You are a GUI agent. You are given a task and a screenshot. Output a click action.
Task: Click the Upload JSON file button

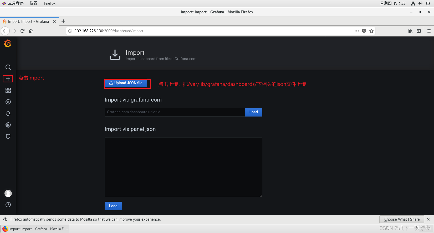pyautogui.click(x=126, y=83)
